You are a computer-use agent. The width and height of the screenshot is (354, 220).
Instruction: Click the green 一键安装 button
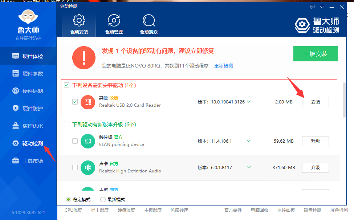[x=315, y=54]
